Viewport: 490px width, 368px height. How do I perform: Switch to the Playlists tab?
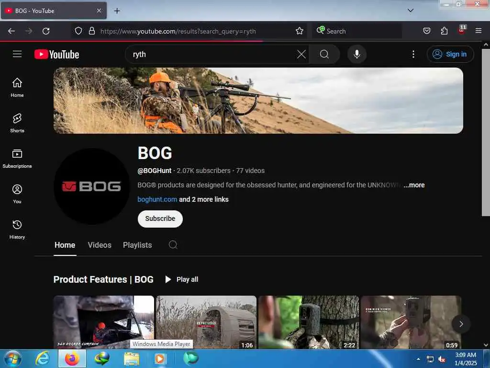(x=137, y=245)
